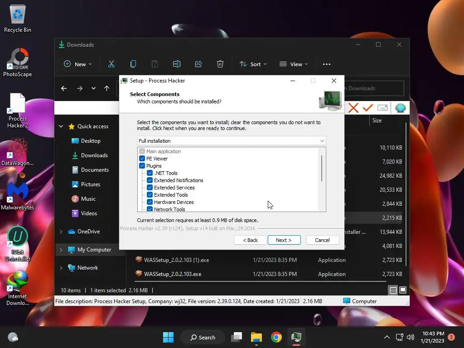464x348 pixels.
Task: Show hidden tray icons chevron
Action: click(387, 337)
